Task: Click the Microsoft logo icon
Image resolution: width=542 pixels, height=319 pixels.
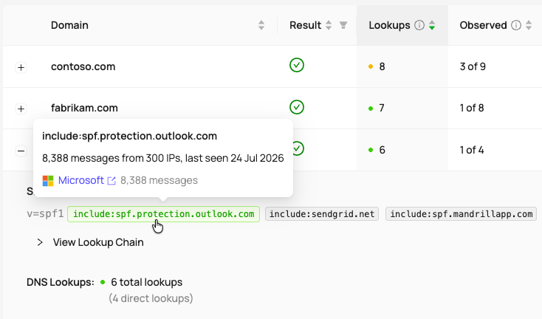Action: 48,181
